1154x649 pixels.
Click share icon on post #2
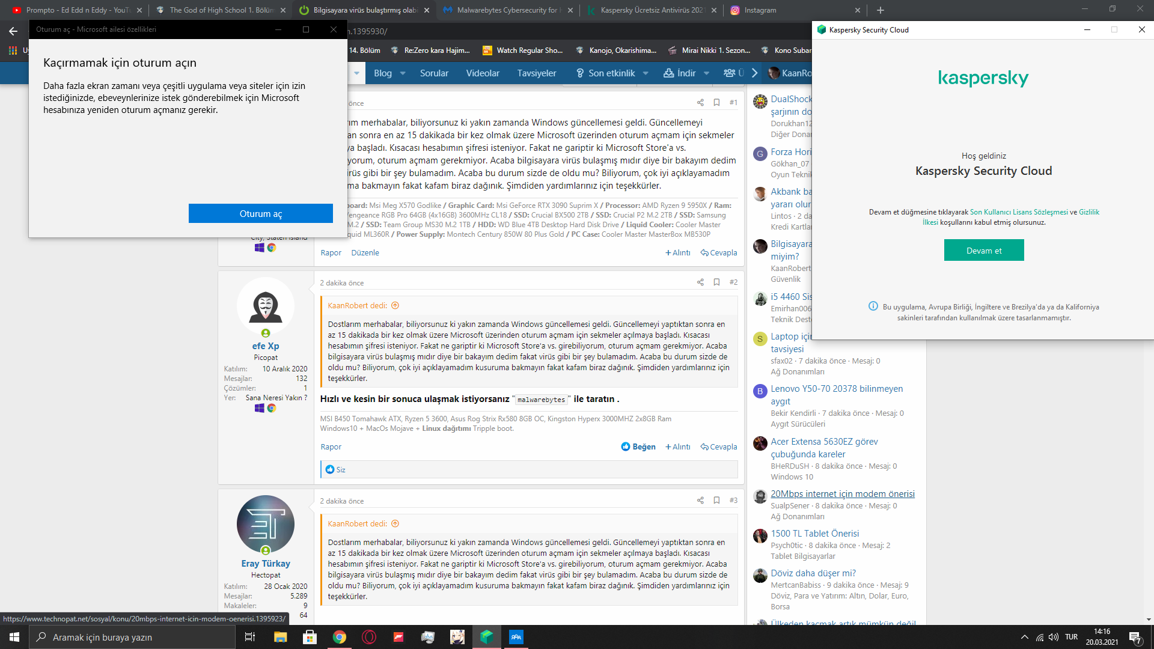coord(700,282)
